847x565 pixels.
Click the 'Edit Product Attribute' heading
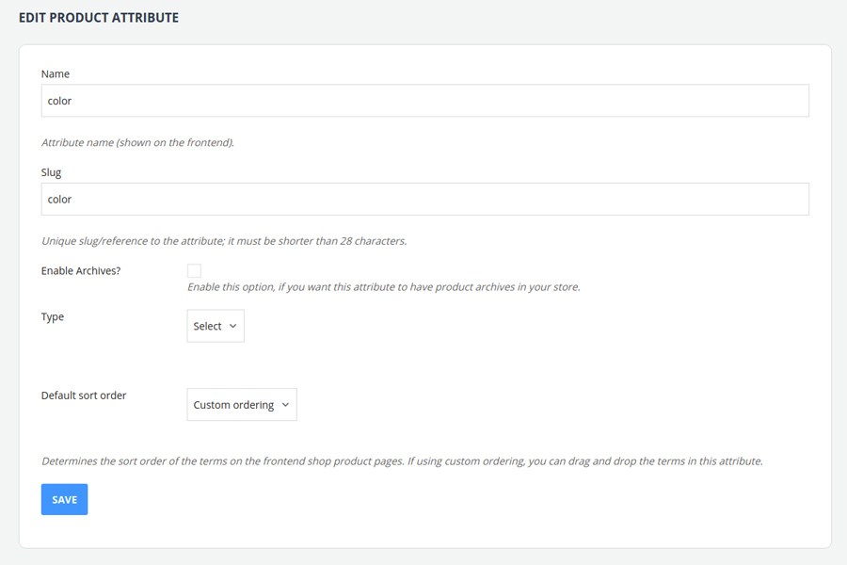pyautogui.click(x=99, y=18)
